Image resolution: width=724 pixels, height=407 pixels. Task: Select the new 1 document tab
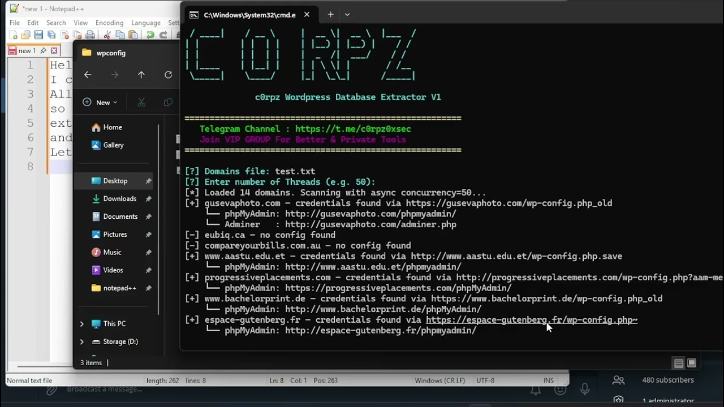33,50
